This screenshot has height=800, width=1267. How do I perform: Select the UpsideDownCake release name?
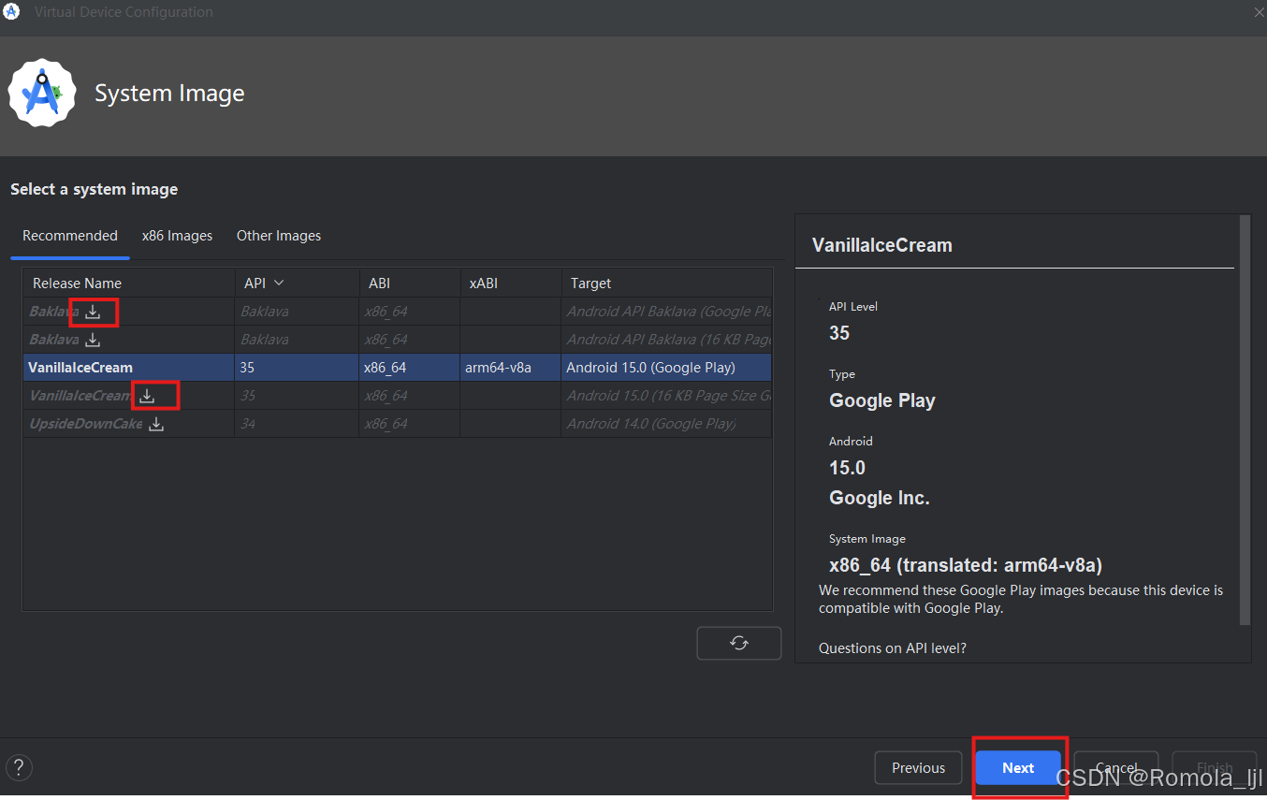point(86,424)
